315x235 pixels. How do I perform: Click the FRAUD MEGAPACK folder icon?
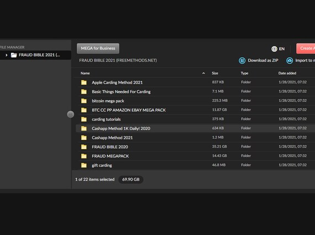click(84, 156)
